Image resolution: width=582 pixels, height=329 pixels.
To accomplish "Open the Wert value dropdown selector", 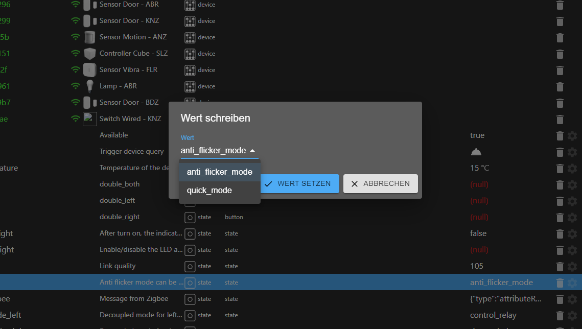I will (x=219, y=151).
